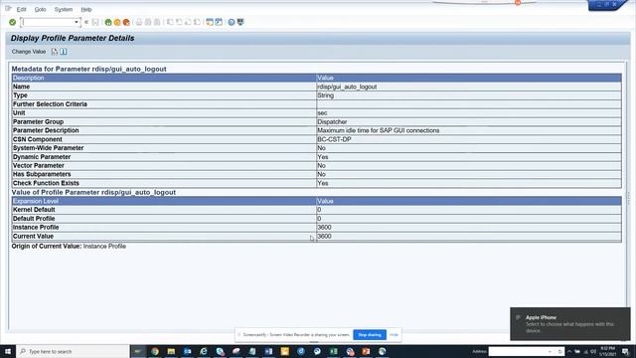Viewport: 636px width, 358px height.
Task: Click the Kernel Default row label
Action: pos(34,210)
